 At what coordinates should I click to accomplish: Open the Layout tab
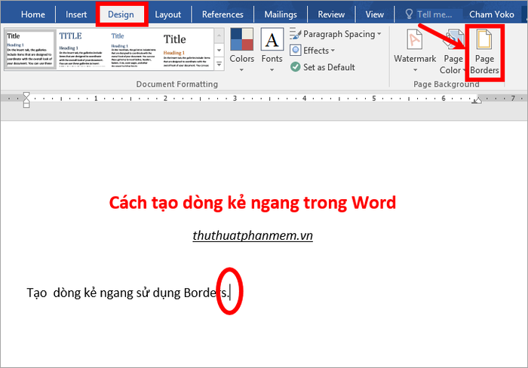coord(167,14)
